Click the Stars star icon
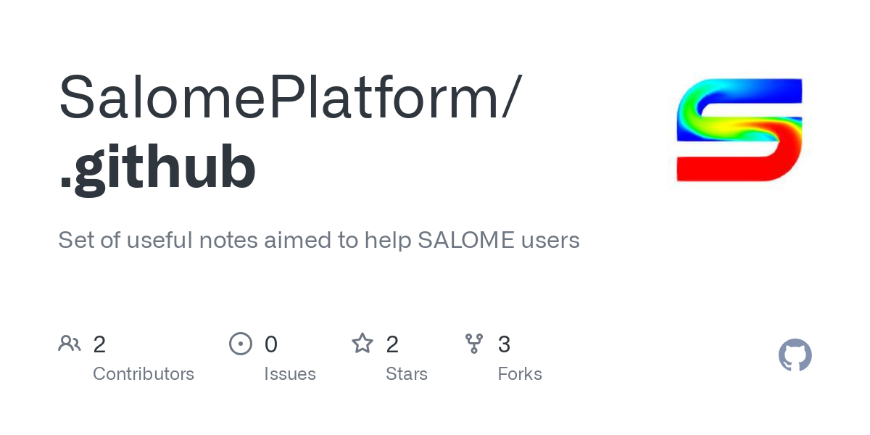The width and height of the screenshot is (870, 435). coord(362,344)
